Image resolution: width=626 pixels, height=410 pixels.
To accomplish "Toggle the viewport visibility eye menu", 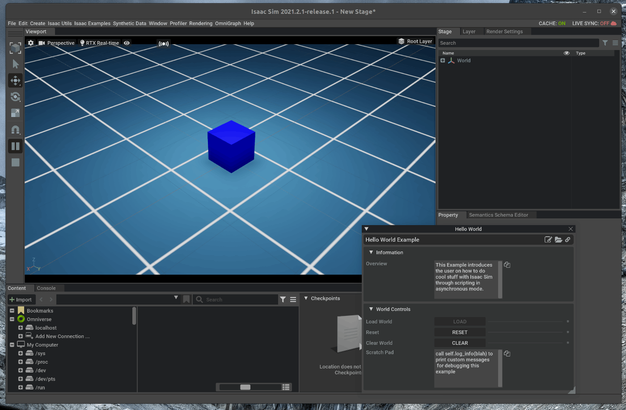I will [127, 43].
